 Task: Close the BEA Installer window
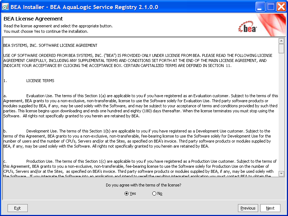coord(281,7)
